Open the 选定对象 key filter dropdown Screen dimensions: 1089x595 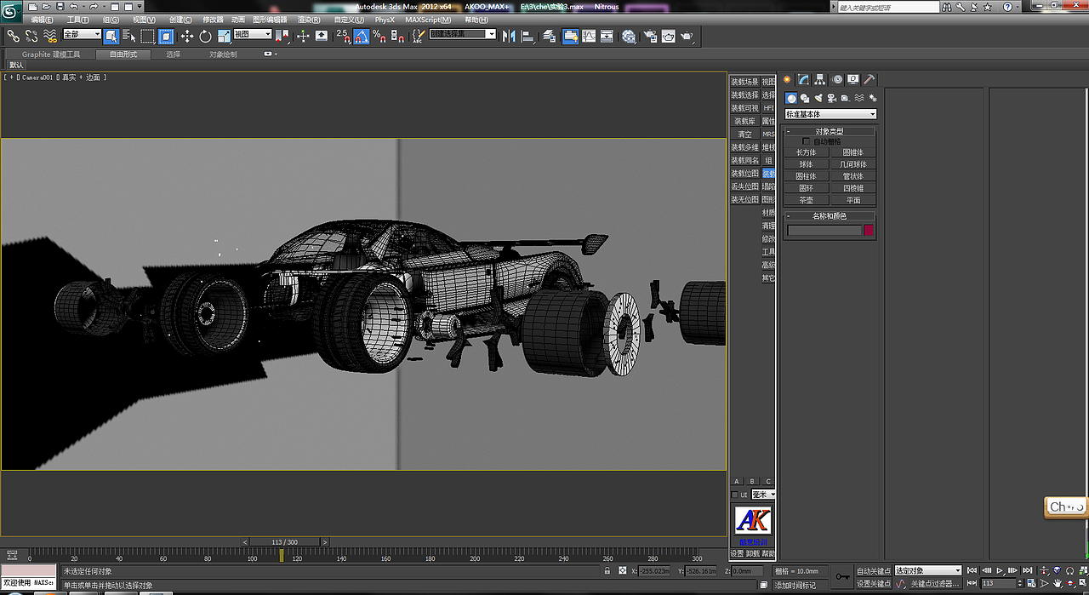(927, 570)
